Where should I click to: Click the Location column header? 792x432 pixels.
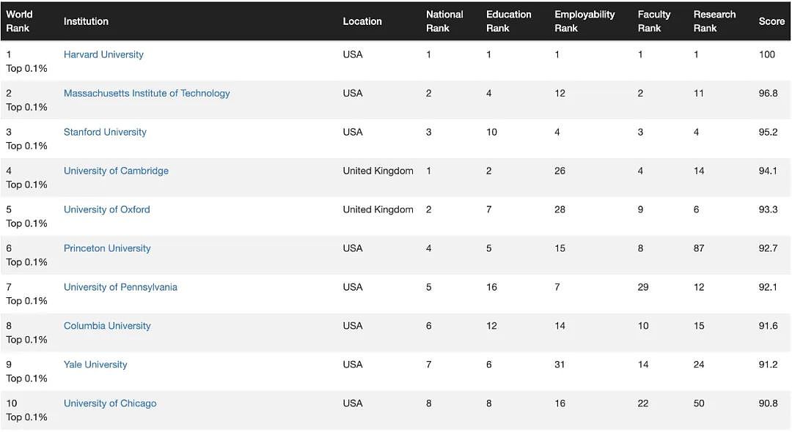(362, 21)
